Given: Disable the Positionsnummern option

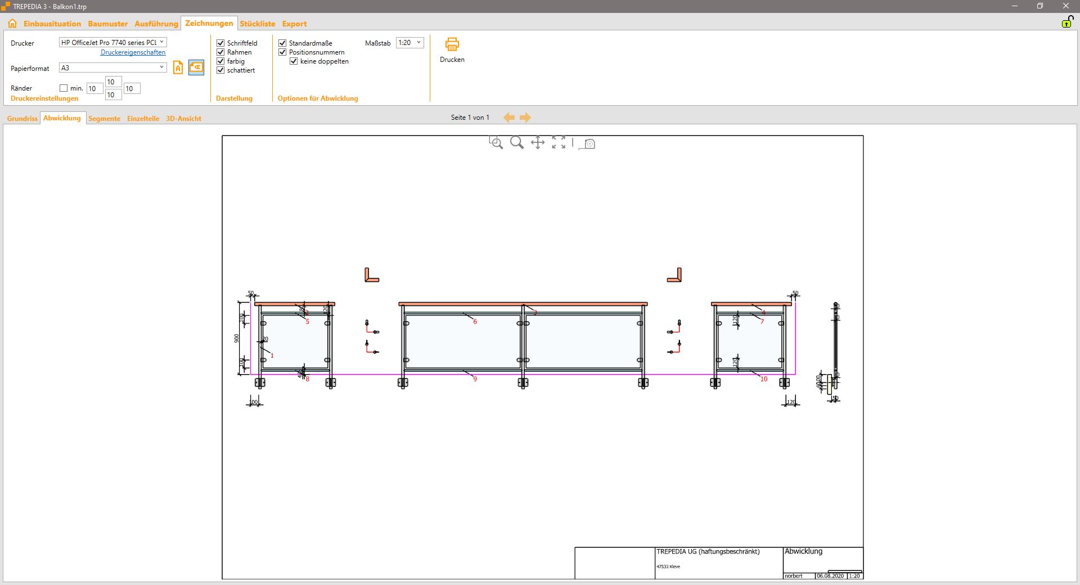Looking at the screenshot, I should click(x=283, y=52).
